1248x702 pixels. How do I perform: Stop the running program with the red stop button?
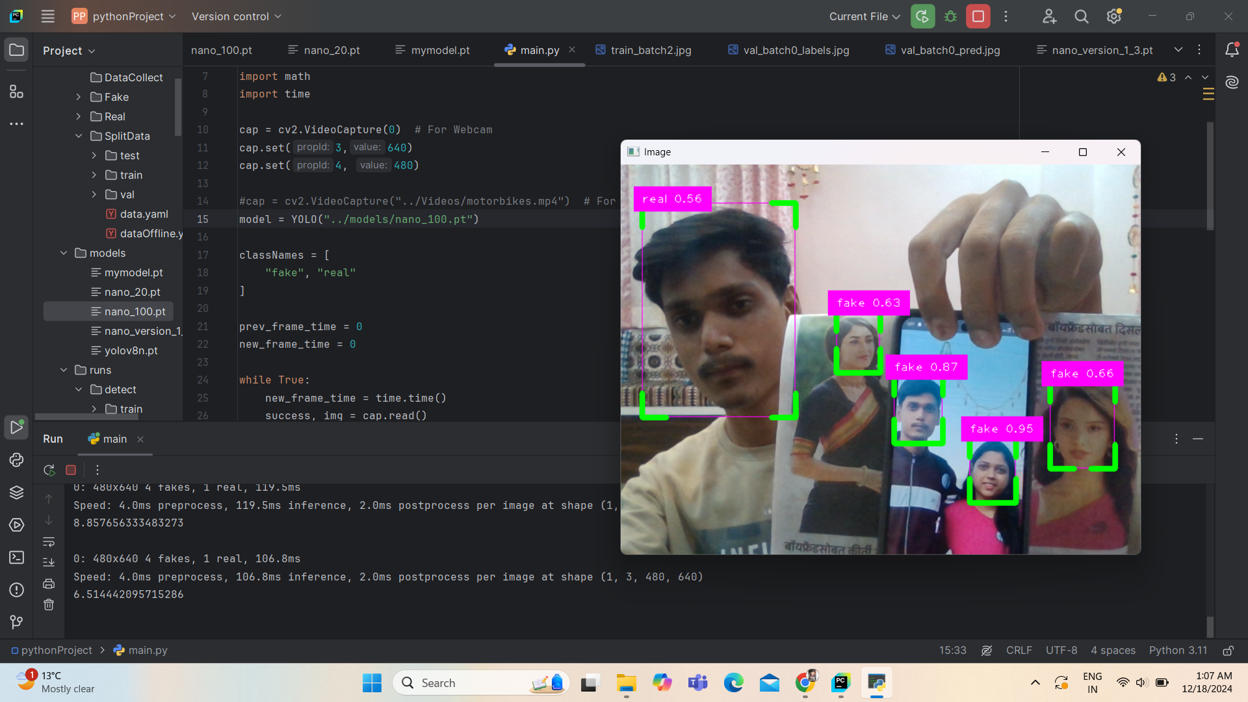71,469
